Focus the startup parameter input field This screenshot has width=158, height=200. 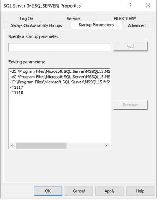point(59,47)
